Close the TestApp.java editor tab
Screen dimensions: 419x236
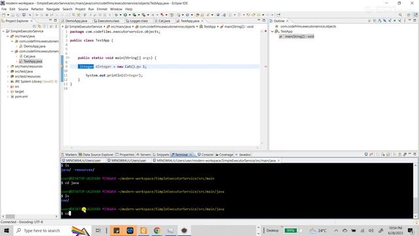pyautogui.click(x=202, y=21)
